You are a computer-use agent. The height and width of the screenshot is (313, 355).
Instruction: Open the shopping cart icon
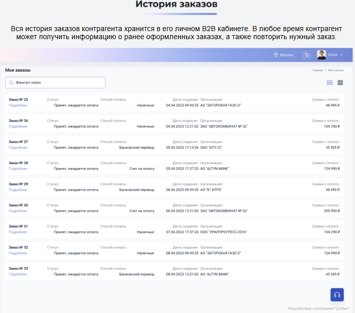pyautogui.click(x=306, y=55)
